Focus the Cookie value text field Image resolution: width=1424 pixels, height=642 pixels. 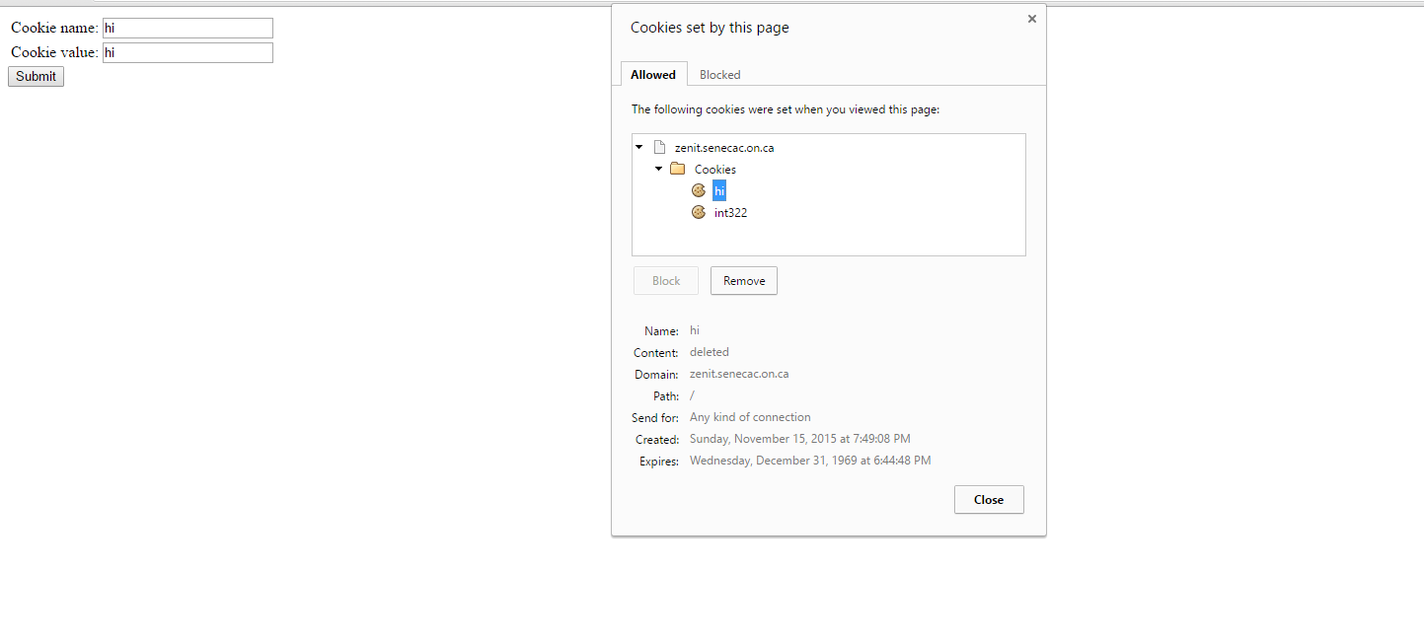187,53
